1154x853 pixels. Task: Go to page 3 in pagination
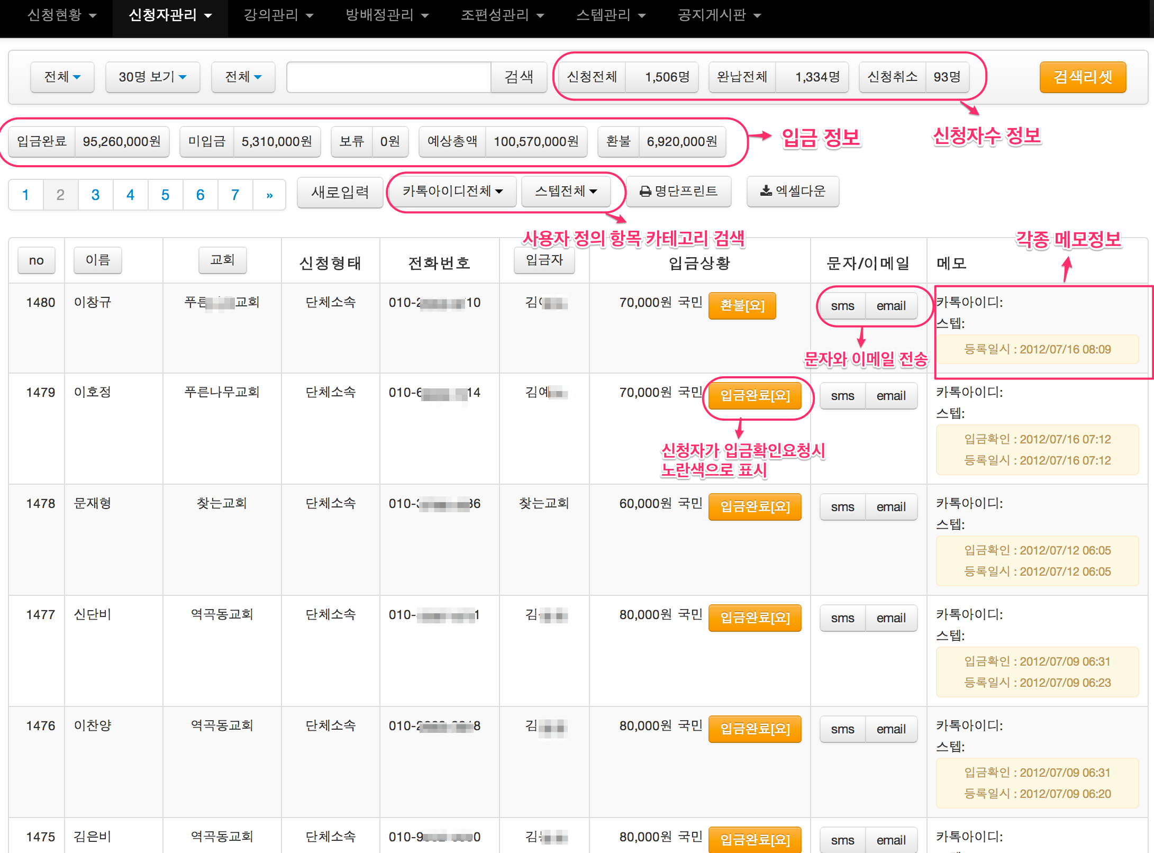click(95, 195)
